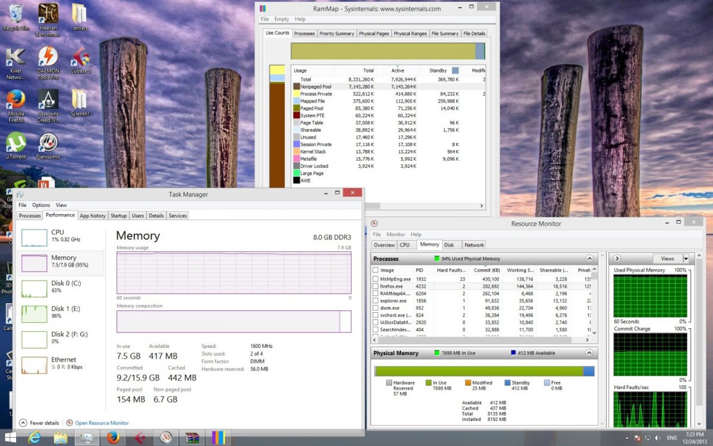The height and width of the screenshot is (446, 713).
Task: Open Firefox from the taskbar
Action: (x=113, y=438)
